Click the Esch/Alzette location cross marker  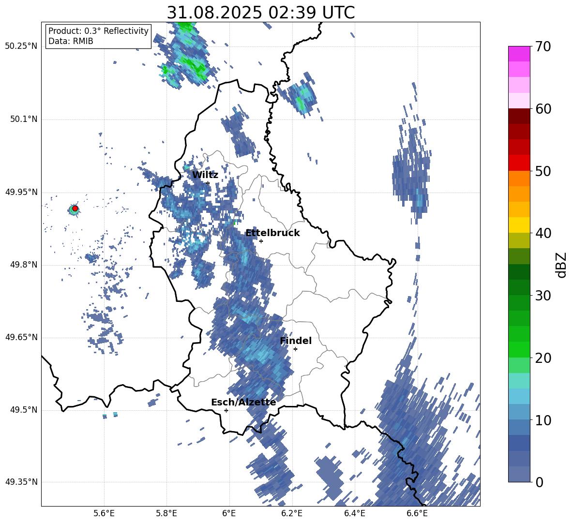[226, 410]
